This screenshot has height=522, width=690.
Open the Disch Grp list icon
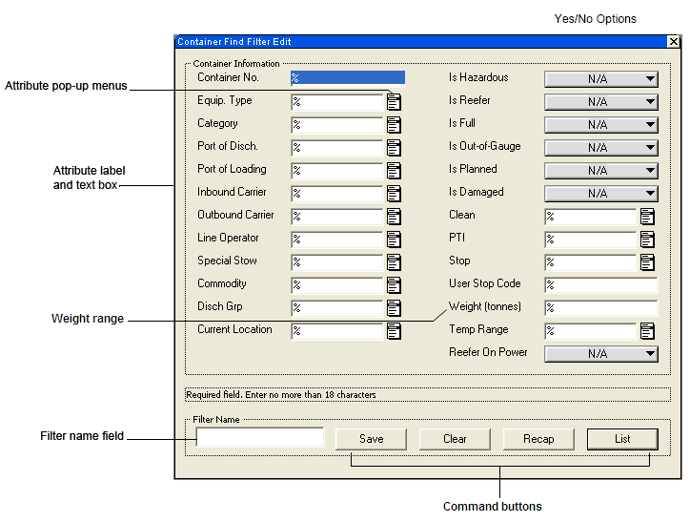[394, 308]
